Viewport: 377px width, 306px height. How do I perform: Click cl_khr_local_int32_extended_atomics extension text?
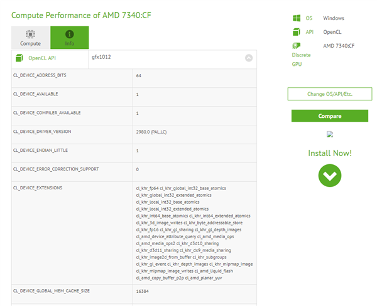click(172, 209)
